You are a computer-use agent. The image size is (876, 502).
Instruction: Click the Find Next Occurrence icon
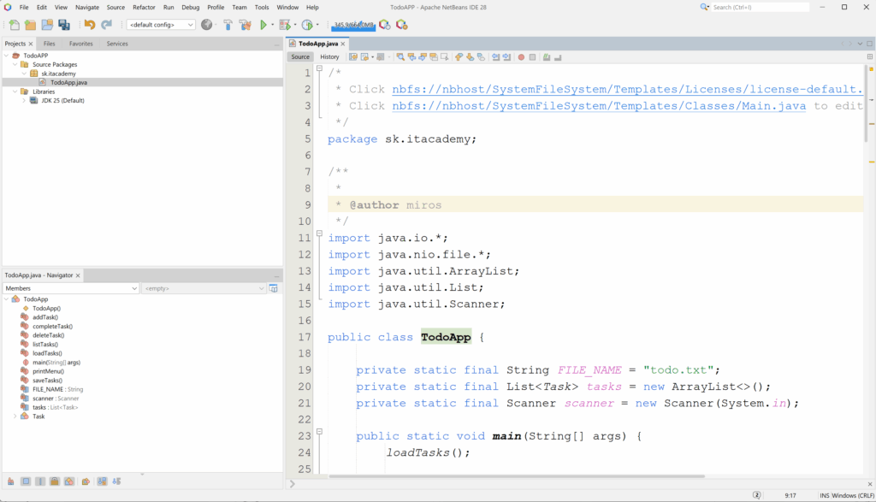click(x=423, y=57)
